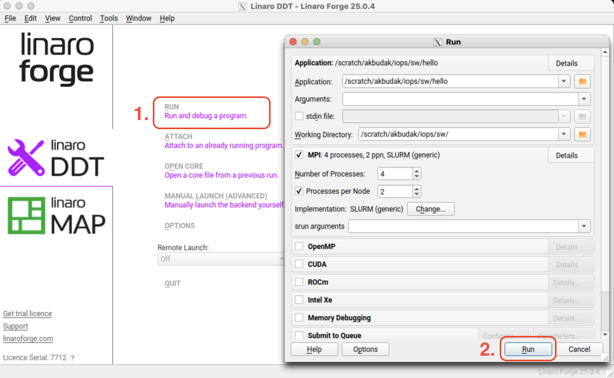The width and height of the screenshot is (614, 378).
Task: Open the Get trial licence link
Action: pyautogui.click(x=27, y=314)
